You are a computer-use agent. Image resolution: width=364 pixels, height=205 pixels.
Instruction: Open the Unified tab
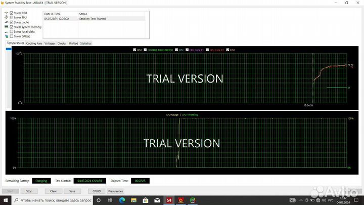[73, 43]
